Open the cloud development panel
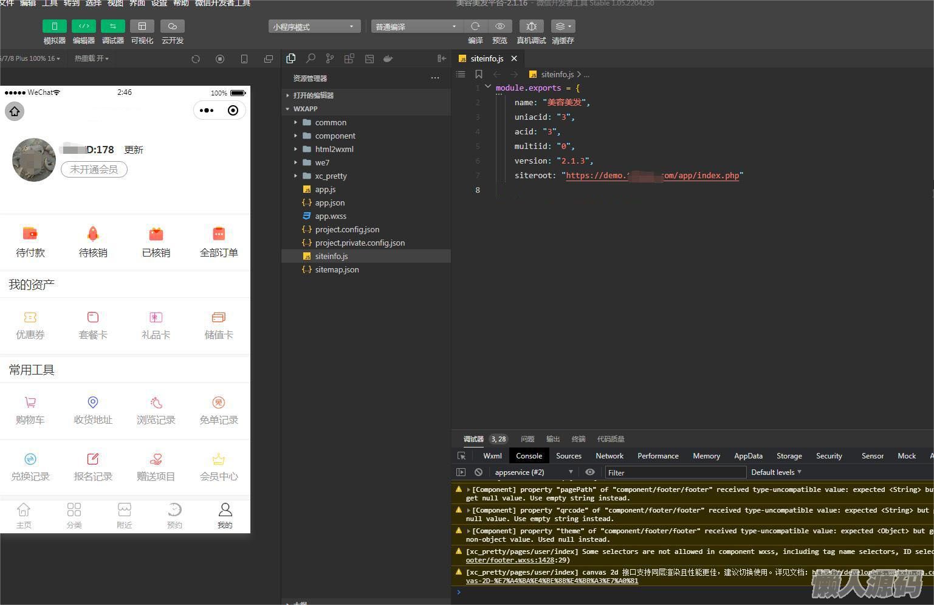934x605 pixels. click(x=172, y=26)
